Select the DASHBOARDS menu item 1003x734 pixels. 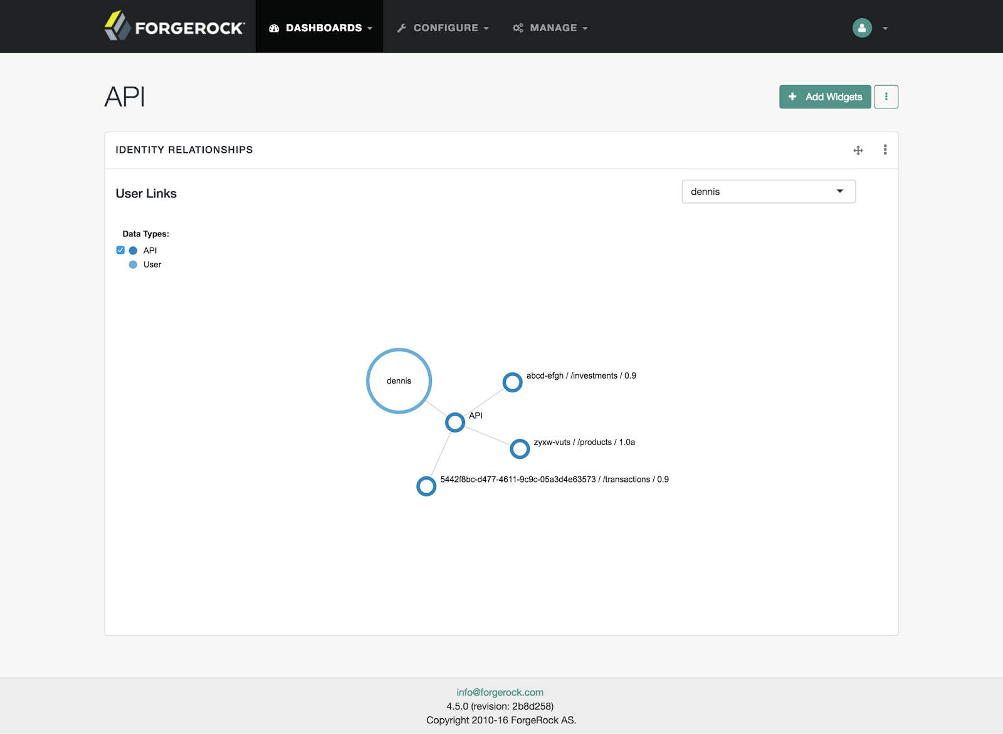pos(323,28)
